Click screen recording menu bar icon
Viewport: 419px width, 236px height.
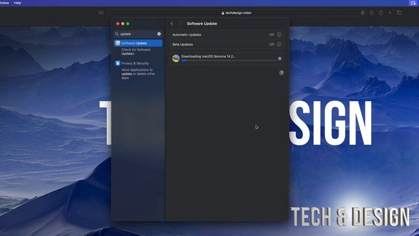tap(413, 3)
